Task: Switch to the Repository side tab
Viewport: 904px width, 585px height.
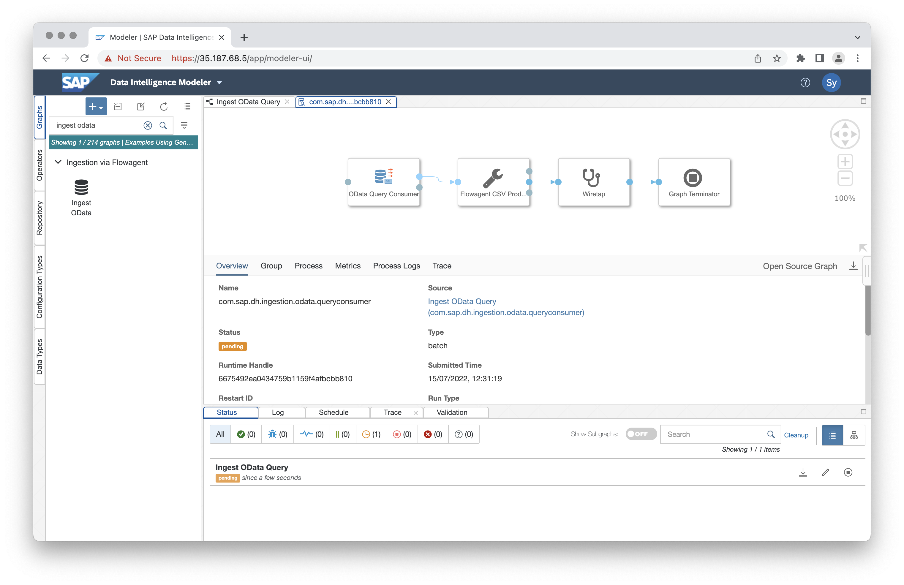Action: coord(39,218)
